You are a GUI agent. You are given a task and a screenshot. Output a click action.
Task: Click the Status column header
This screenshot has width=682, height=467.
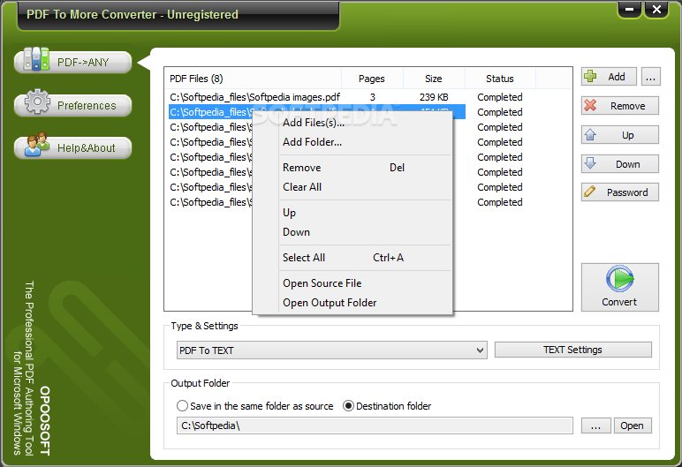(x=500, y=79)
